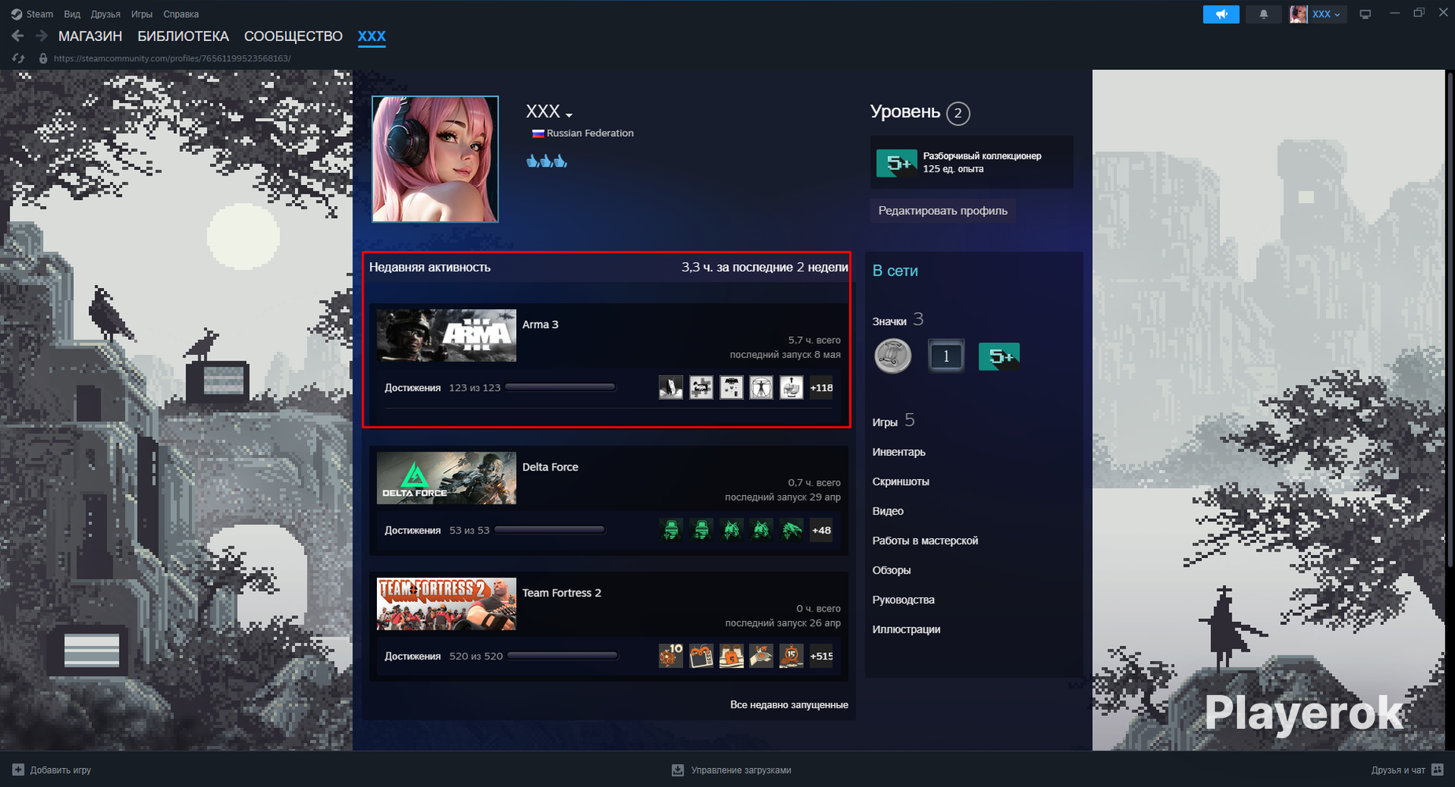Switch to the СООБЩЕСТВО tab
This screenshot has width=1455, height=787.
click(294, 36)
